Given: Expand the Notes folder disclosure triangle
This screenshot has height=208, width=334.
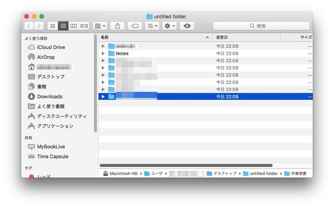Looking at the screenshot, I should click(103, 53).
